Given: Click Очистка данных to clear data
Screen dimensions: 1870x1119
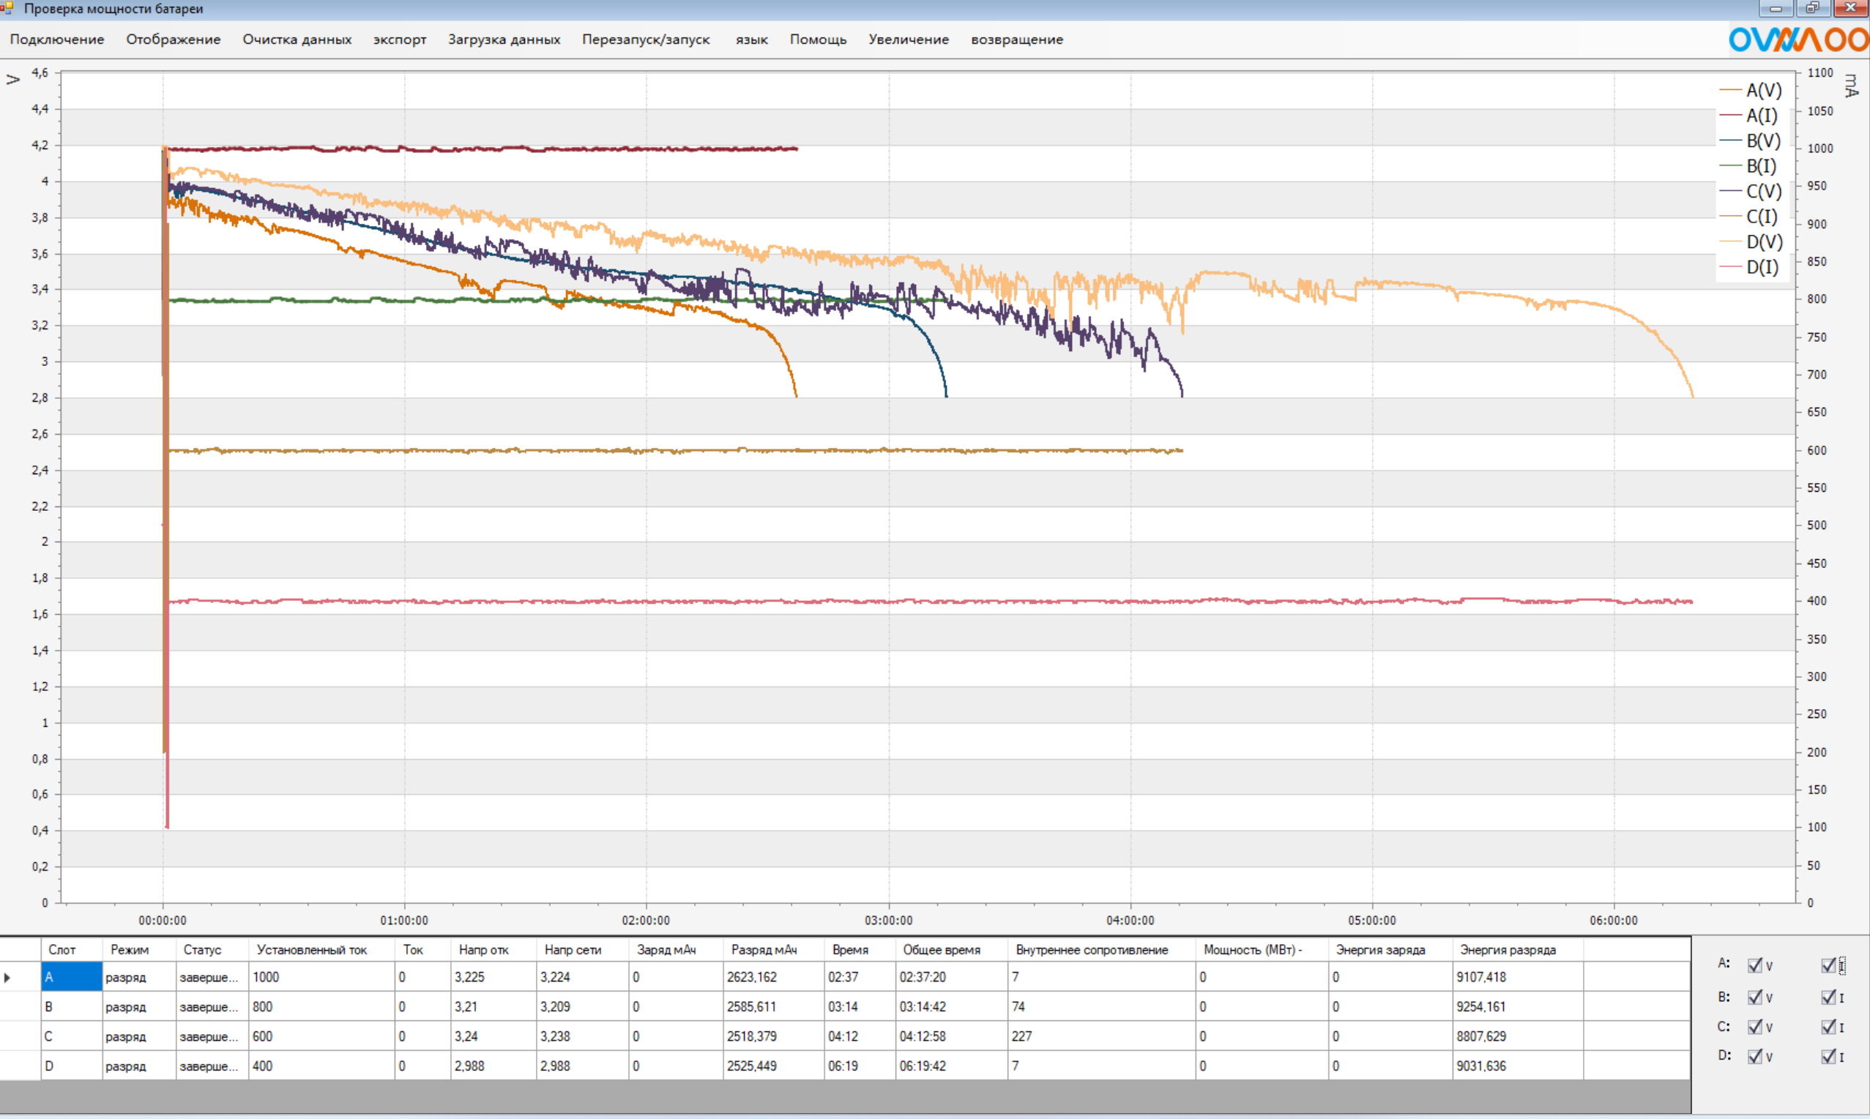Looking at the screenshot, I should 297,40.
